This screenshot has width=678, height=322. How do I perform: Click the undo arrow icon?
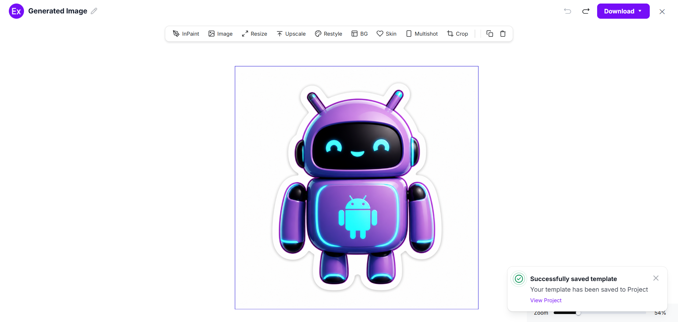[x=567, y=11]
